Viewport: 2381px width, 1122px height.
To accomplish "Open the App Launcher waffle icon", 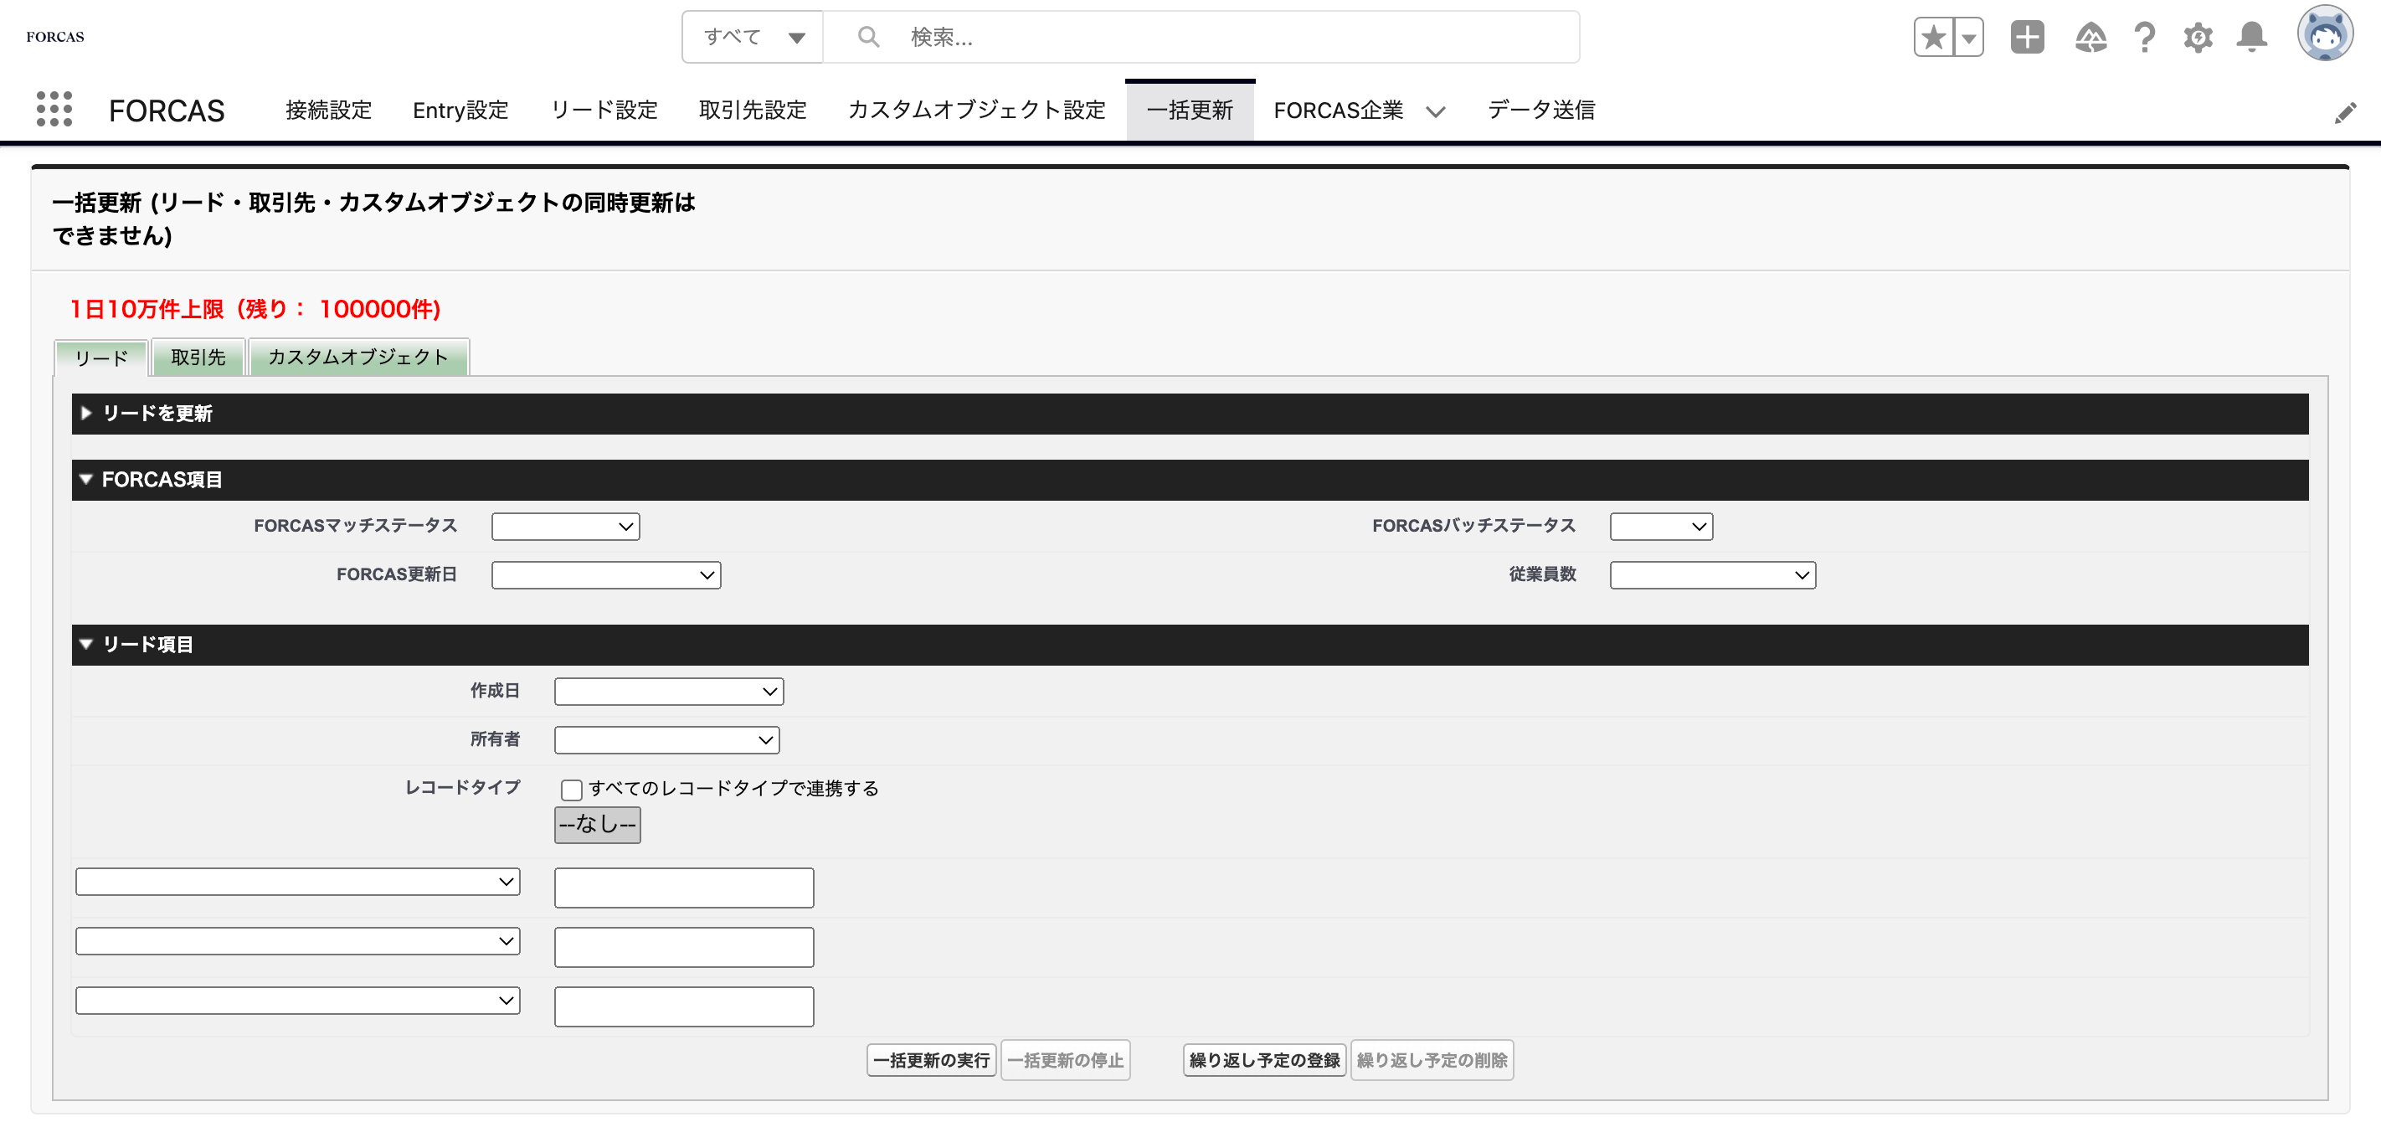I will [x=53, y=110].
